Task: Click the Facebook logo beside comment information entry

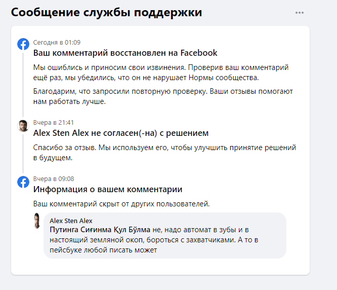Action: coord(23,182)
